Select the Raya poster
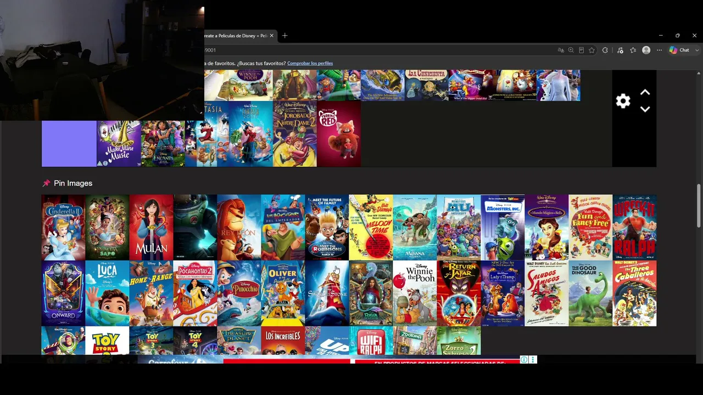Screen dimensions: 703x395 (x=371, y=294)
